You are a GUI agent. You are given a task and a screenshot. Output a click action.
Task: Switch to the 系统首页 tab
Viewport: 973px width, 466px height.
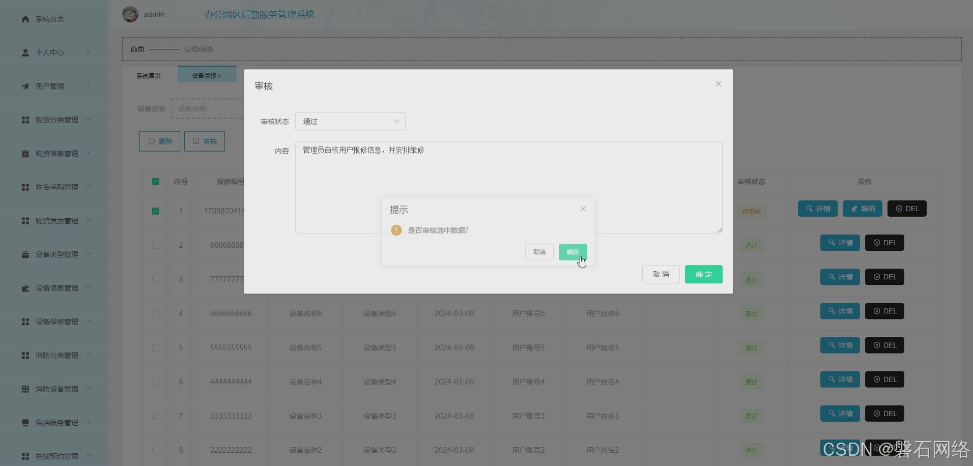148,75
